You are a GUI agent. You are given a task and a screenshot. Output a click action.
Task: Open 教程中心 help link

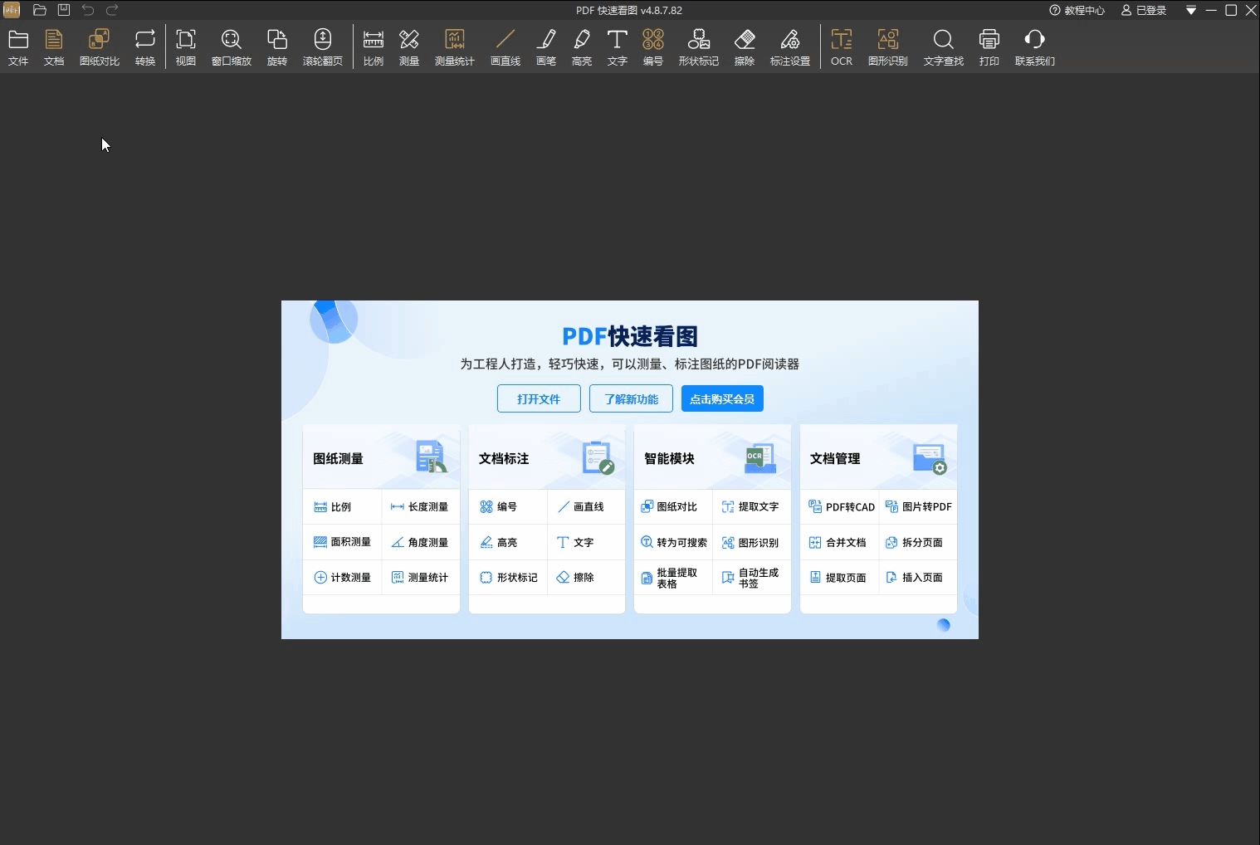[1077, 11]
